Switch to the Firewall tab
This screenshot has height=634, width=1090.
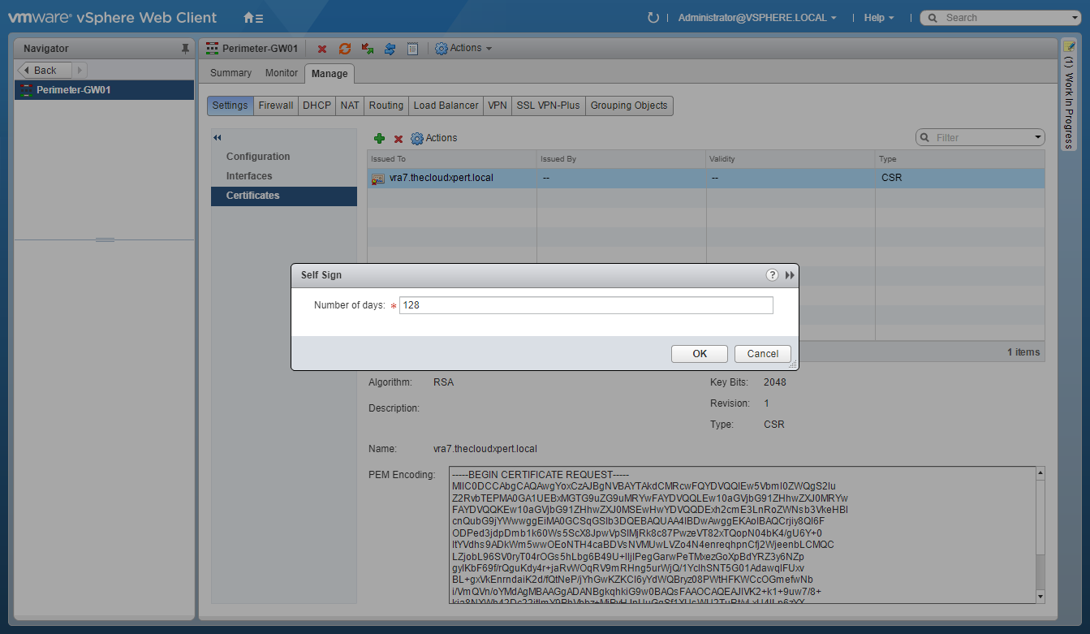[276, 106]
